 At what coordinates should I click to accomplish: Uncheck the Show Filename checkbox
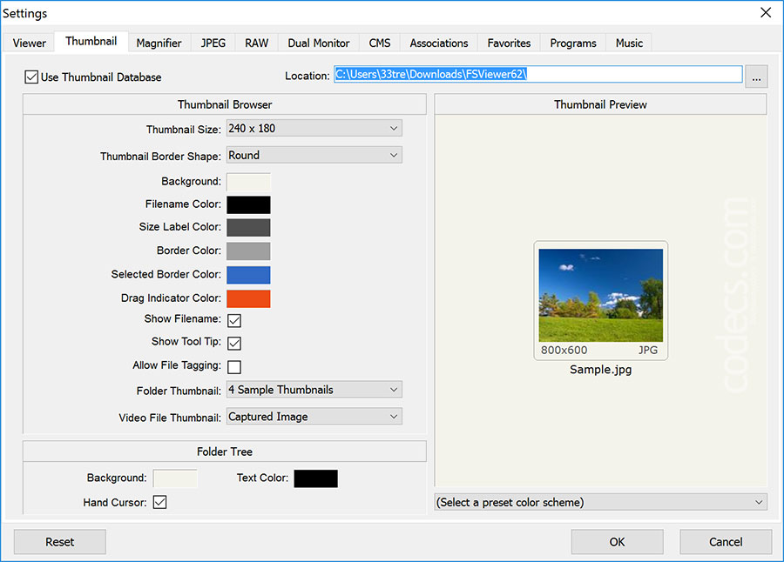click(x=234, y=320)
